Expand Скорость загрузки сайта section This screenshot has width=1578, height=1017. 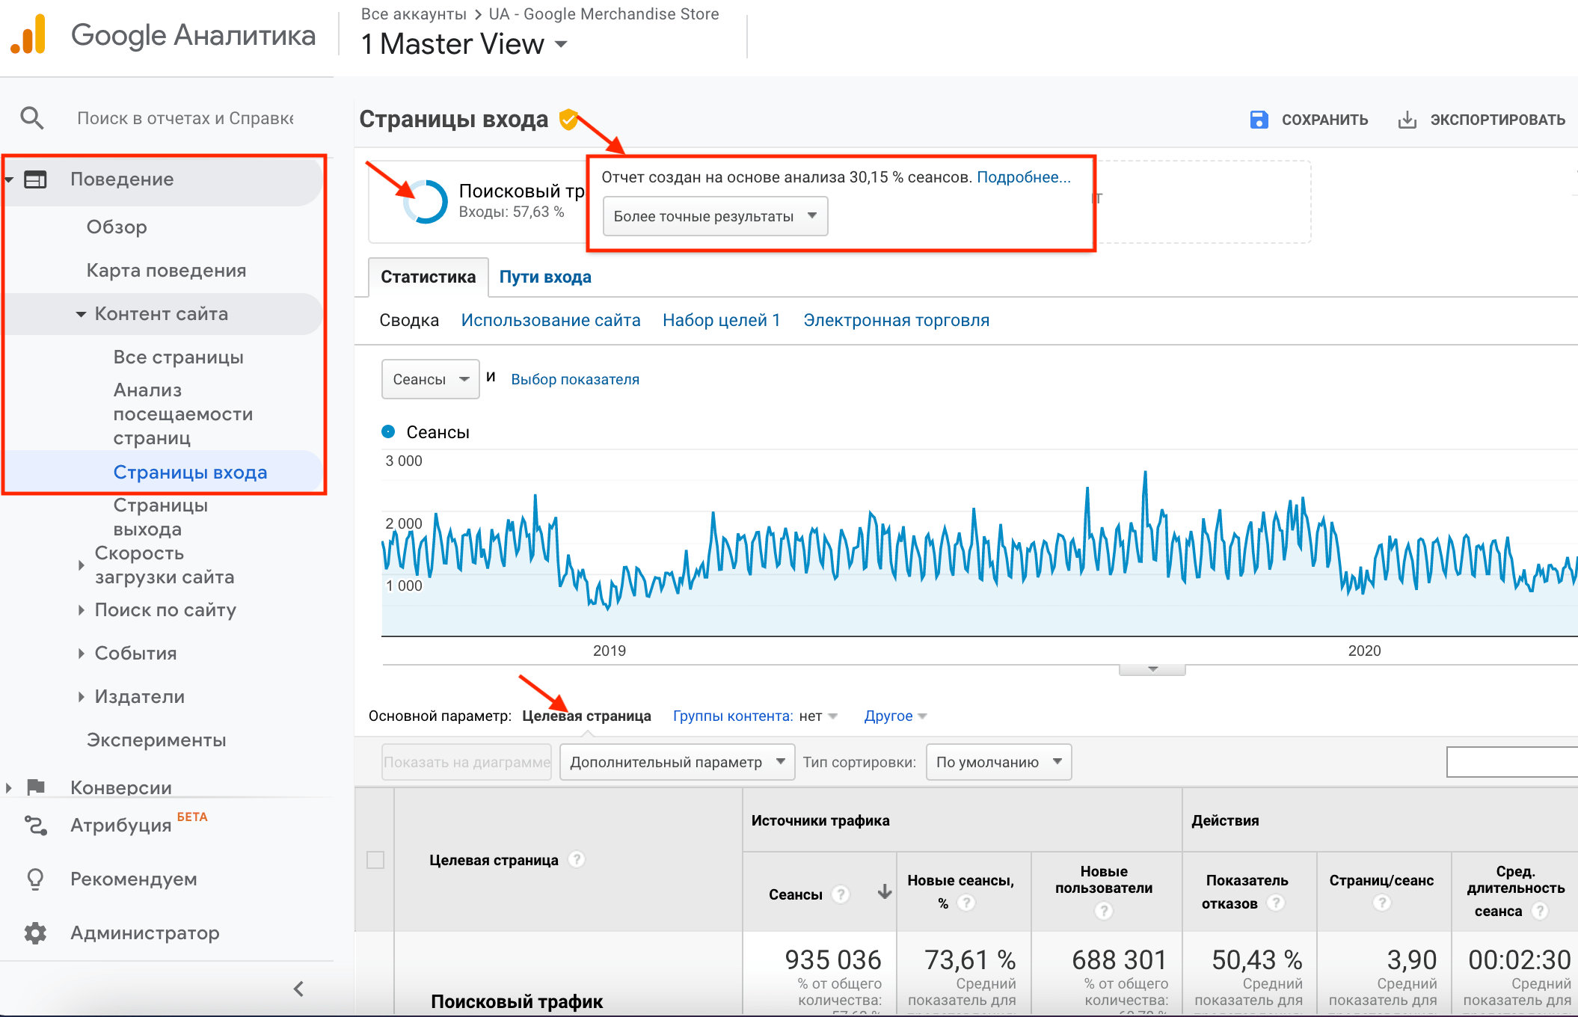click(81, 565)
